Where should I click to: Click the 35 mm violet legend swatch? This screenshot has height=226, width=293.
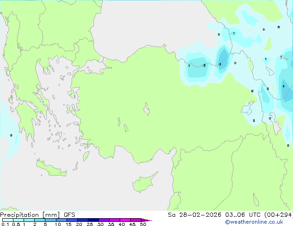[x=115, y=220]
